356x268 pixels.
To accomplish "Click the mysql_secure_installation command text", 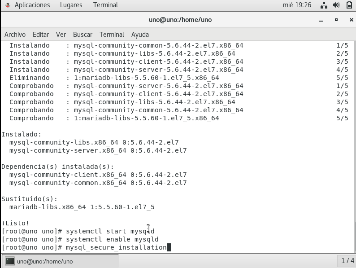I will coord(116,247).
